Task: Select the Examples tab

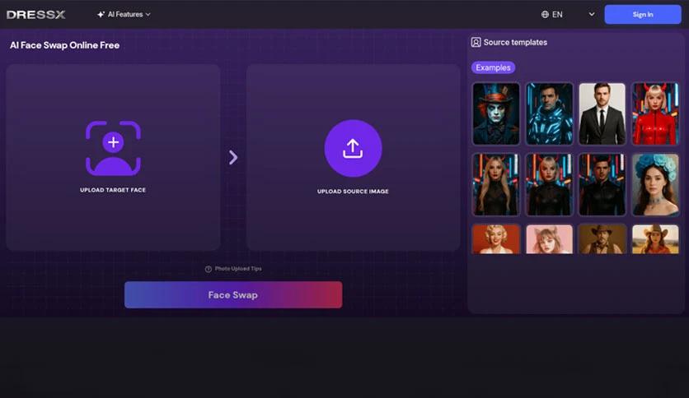Action: pyautogui.click(x=493, y=67)
